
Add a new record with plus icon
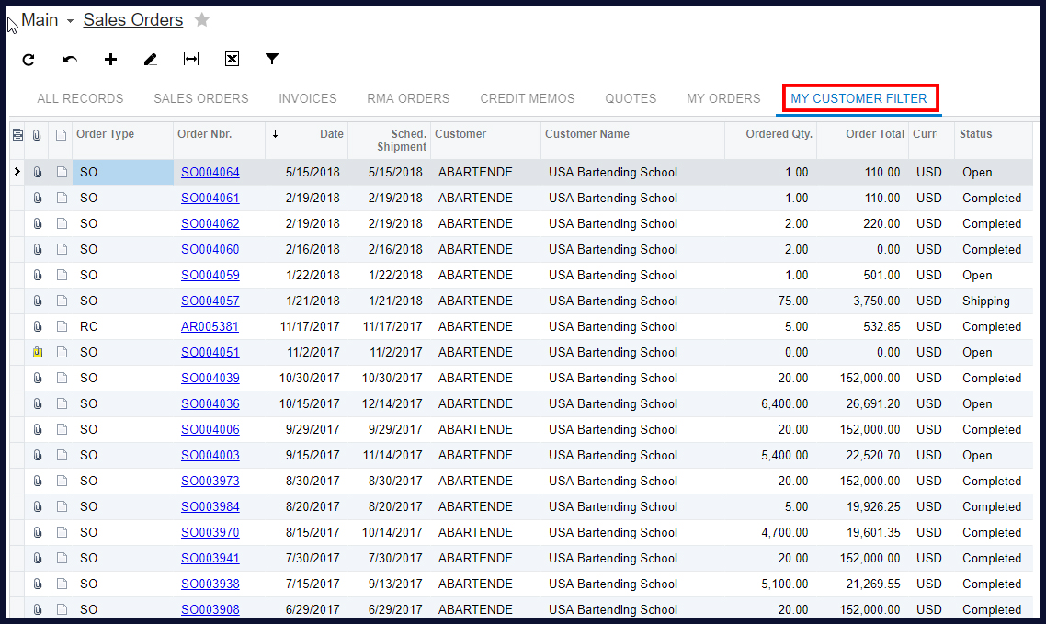(110, 60)
